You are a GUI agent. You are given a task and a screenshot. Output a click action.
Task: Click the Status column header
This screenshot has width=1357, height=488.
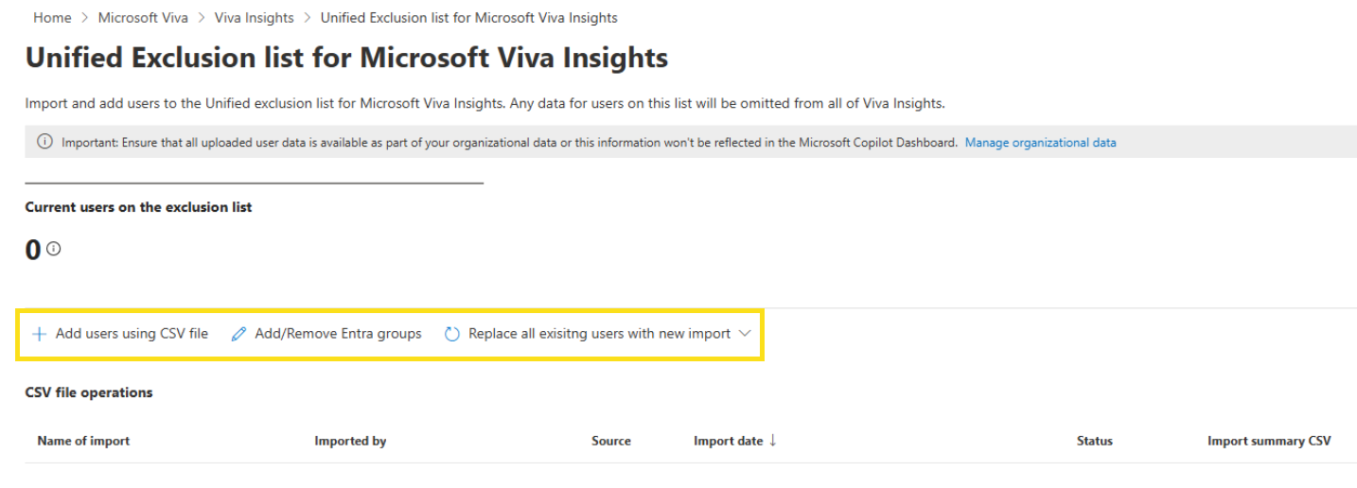pos(1094,441)
